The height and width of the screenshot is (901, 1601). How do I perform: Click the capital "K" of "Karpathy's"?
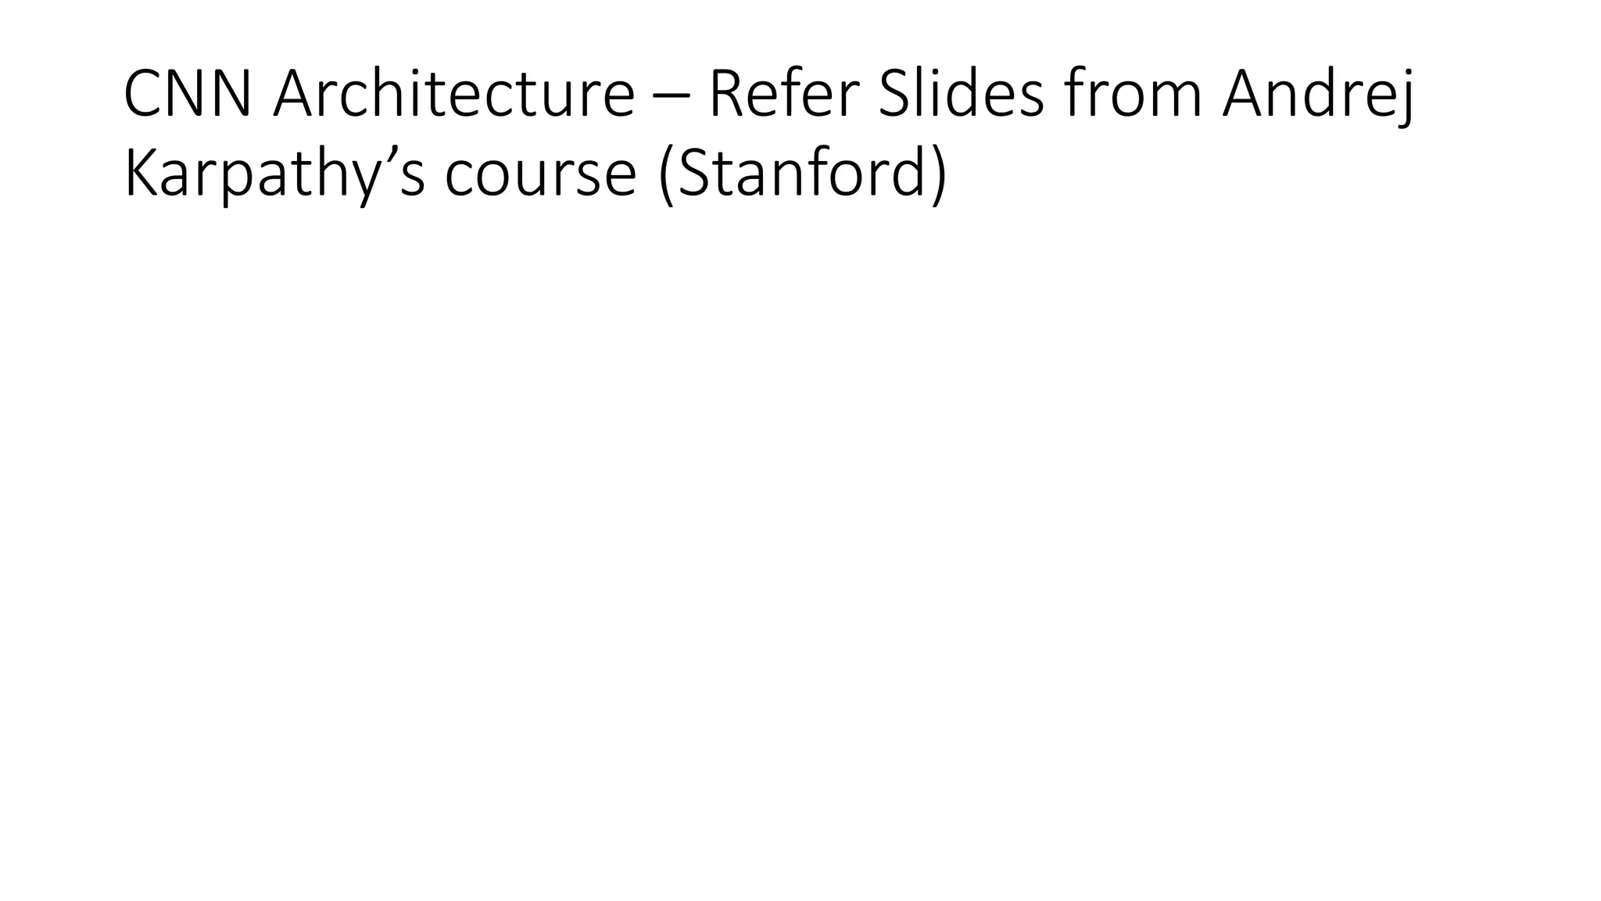139,174
